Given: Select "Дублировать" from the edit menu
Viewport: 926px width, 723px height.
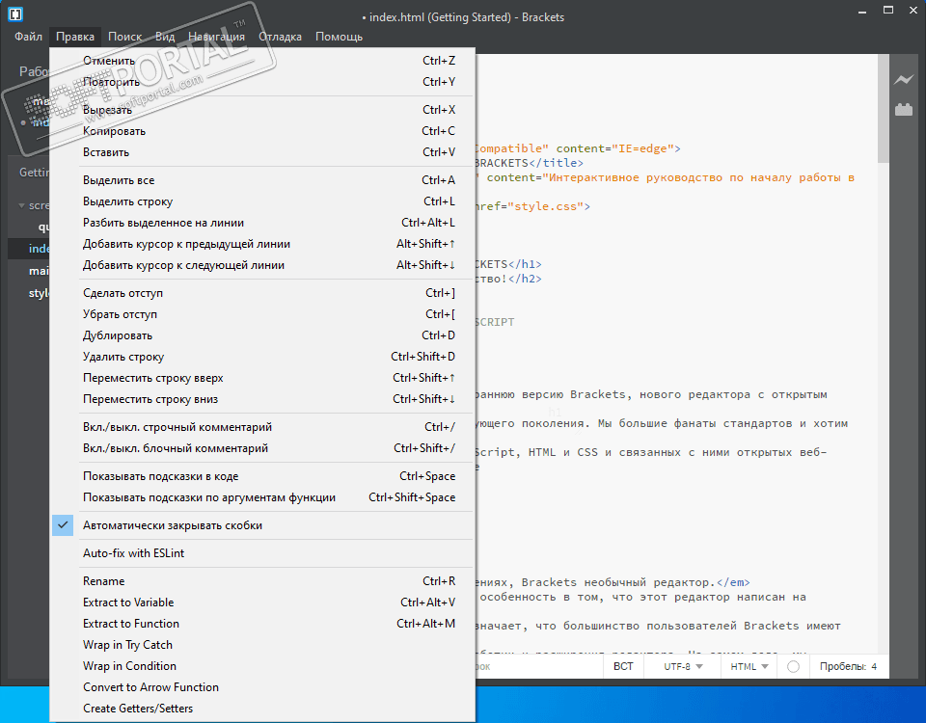Looking at the screenshot, I should [118, 335].
